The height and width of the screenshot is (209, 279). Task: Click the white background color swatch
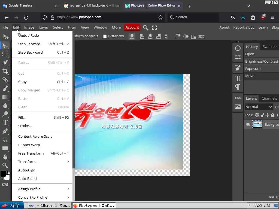[x=7, y=177]
